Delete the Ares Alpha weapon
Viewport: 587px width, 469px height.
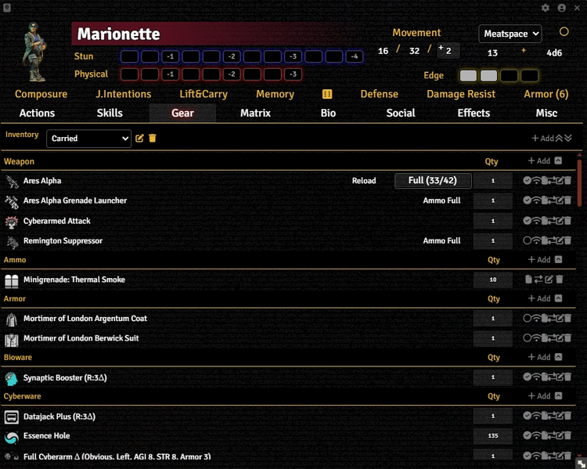[569, 181]
